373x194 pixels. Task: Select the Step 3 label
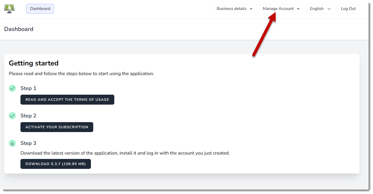(x=28, y=143)
